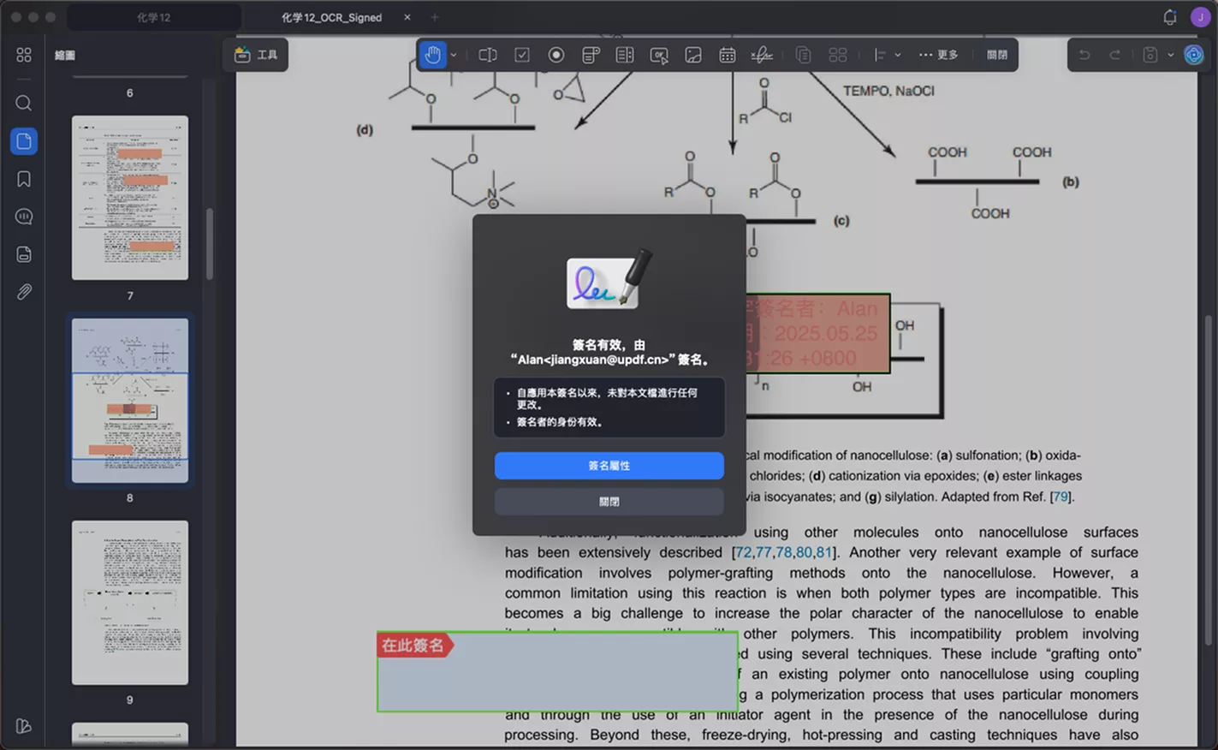Select the OK button form tool
Image resolution: width=1218 pixels, height=750 pixels.
[x=659, y=55]
